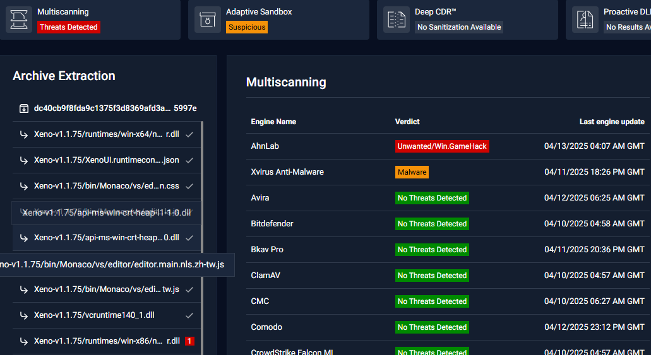Click the No Sanitization Available label

click(x=459, y=27)
